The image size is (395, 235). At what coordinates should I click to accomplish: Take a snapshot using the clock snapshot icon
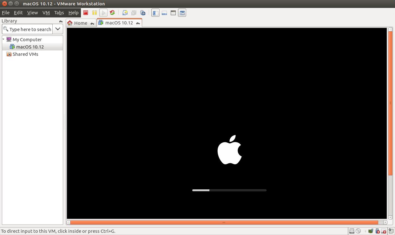coord(125,13)
